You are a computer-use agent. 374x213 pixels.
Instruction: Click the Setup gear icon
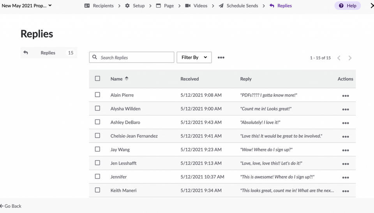click(127, 6)
